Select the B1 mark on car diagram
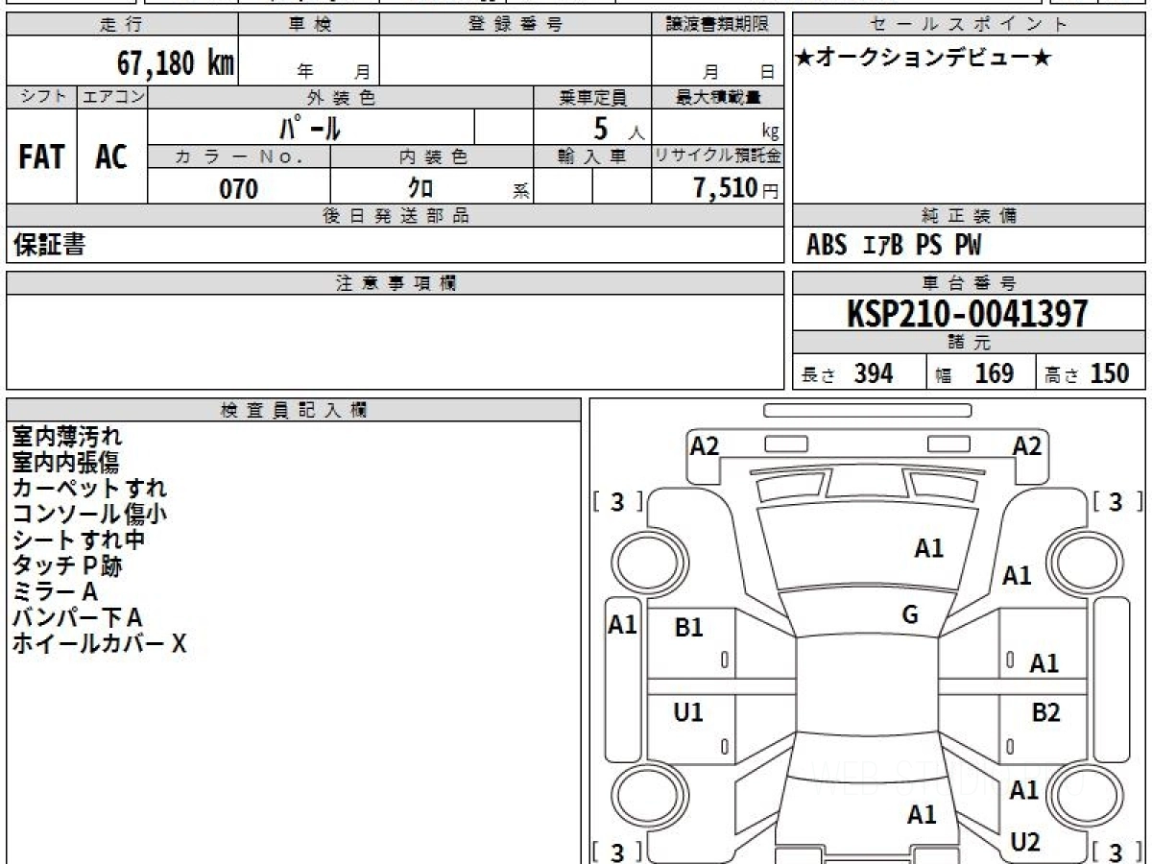The image size is (1152, 864). point(689,628)
